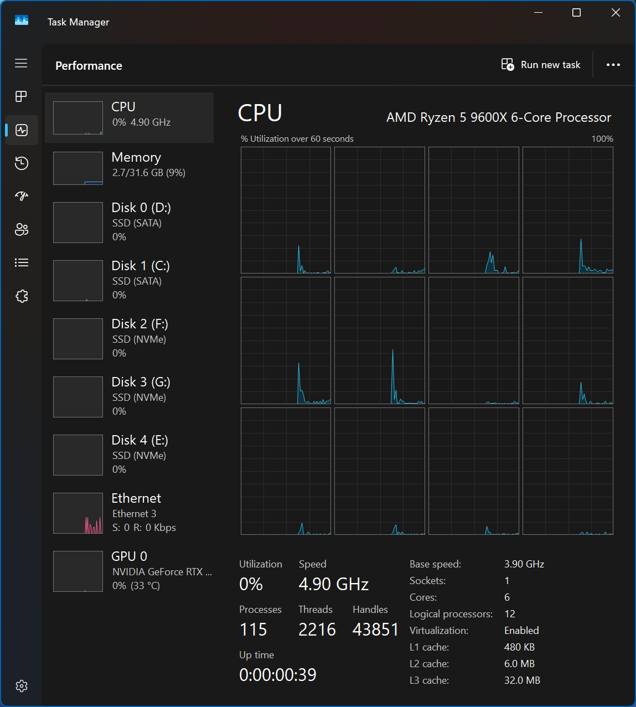Click L3 cache value 32.0 MB
Screen dimensions: 636x707
point(522,680)
